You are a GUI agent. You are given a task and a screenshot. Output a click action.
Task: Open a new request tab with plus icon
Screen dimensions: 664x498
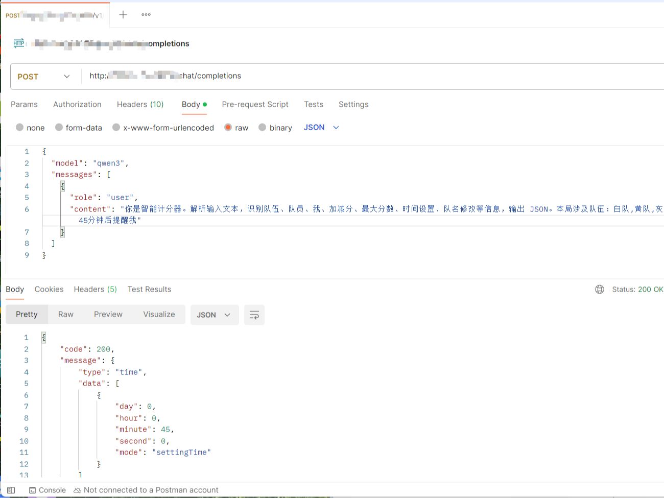coord(123,14)
